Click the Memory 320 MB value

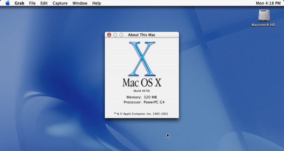tap(150, 97)
